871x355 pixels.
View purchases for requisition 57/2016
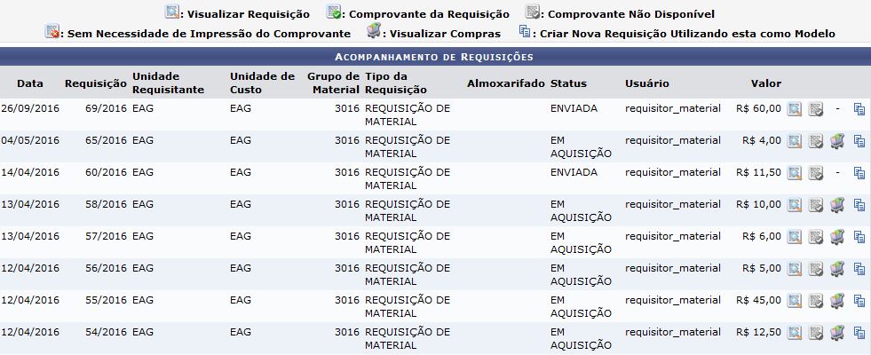click(x=837, y=237)
